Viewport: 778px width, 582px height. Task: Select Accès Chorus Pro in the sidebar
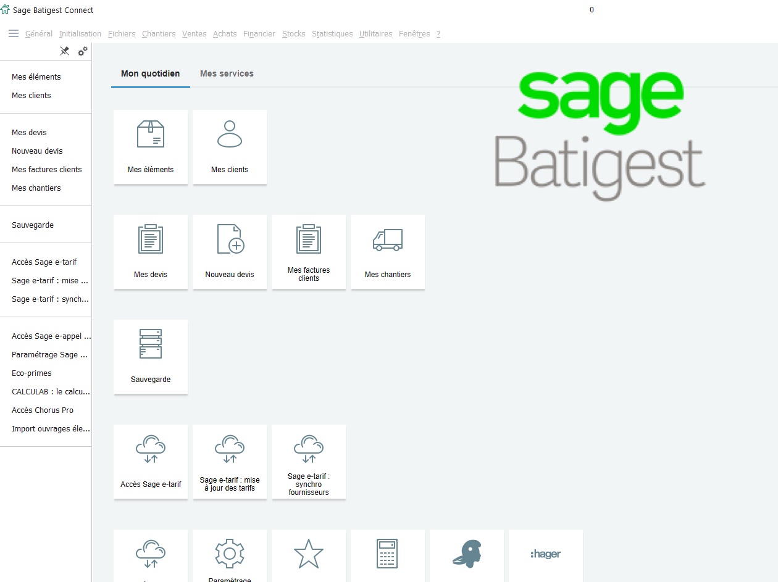click(x=43, y=410)
